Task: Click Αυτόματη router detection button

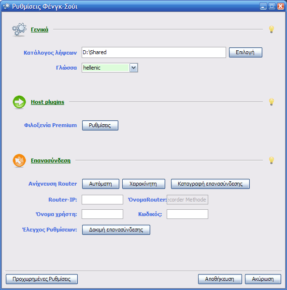Action: click(x=100, y=184)
